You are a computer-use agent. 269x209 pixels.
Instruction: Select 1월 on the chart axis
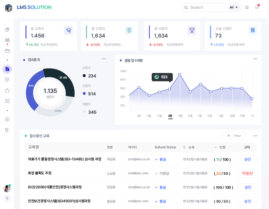point(139,116)
